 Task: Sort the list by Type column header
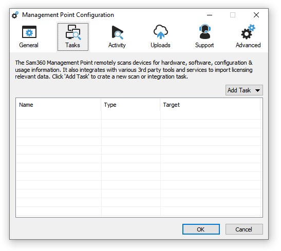pos(130,105)
